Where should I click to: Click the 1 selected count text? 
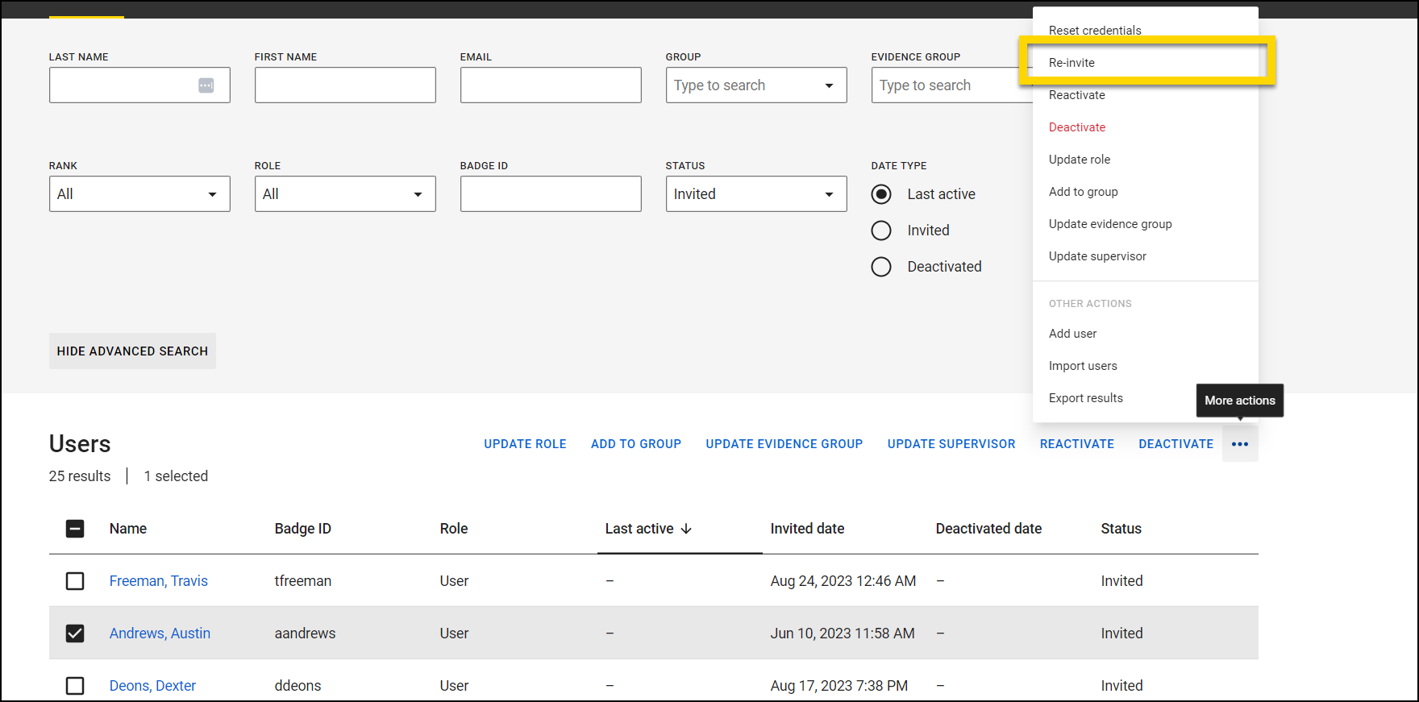(176, 476)
